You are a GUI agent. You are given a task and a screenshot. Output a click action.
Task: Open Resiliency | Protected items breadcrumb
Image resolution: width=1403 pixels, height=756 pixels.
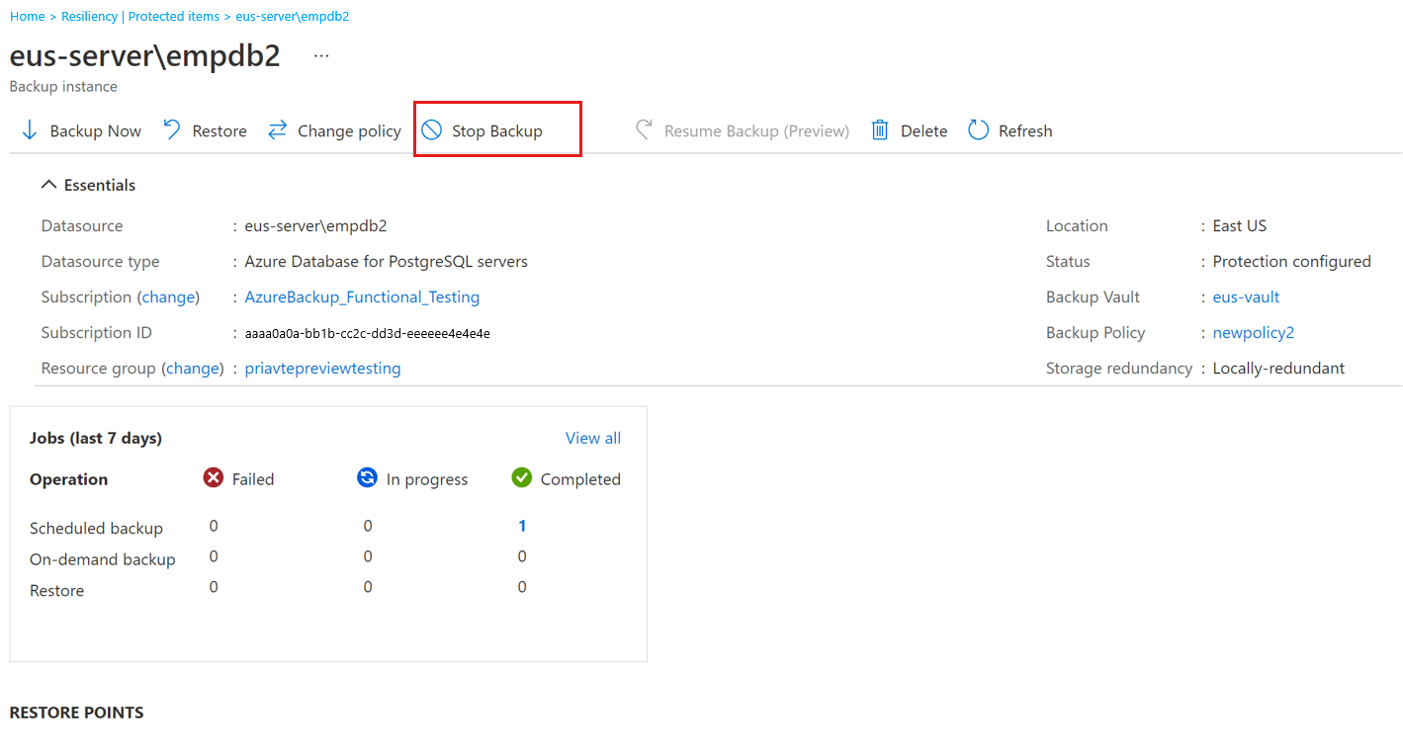click(x=140, y=17)
